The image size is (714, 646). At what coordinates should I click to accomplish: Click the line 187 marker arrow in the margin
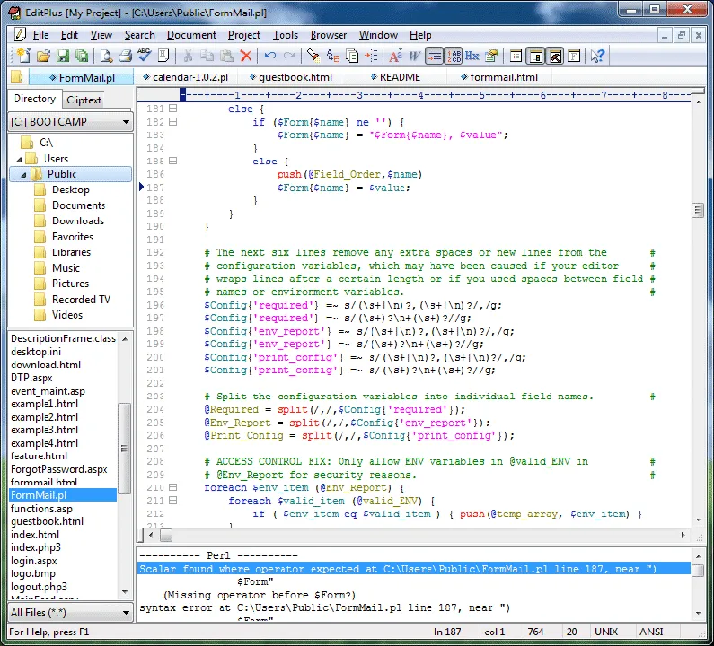tap(141, 187)
